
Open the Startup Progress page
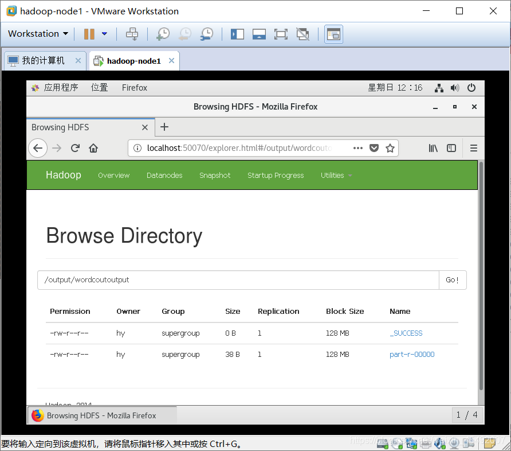tap(276, 175)
